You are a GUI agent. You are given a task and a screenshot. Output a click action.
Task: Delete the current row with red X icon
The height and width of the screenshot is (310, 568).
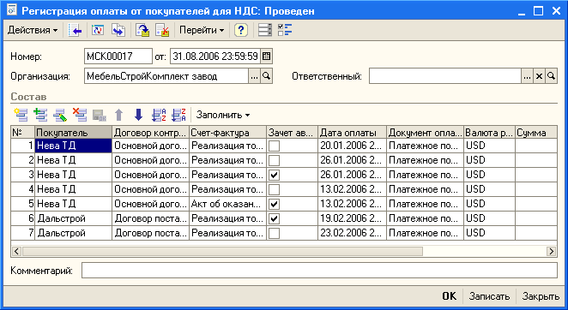[x=80, y=115]
